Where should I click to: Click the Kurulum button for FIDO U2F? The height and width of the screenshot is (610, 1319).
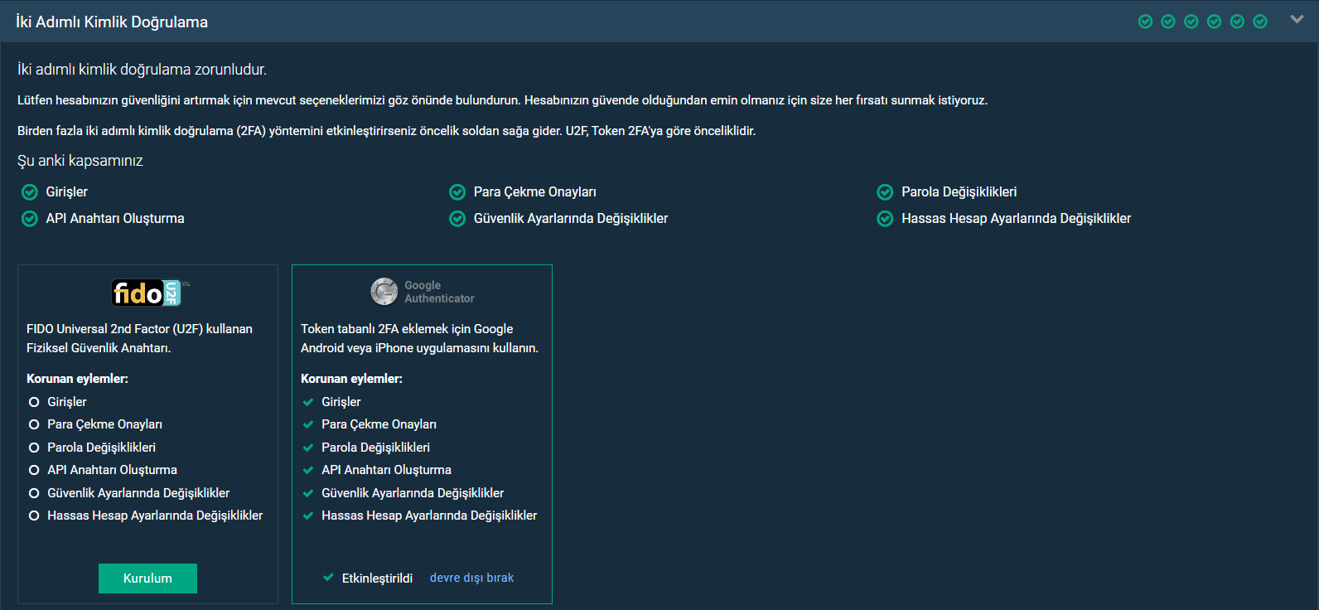click(x=147, y=579)
